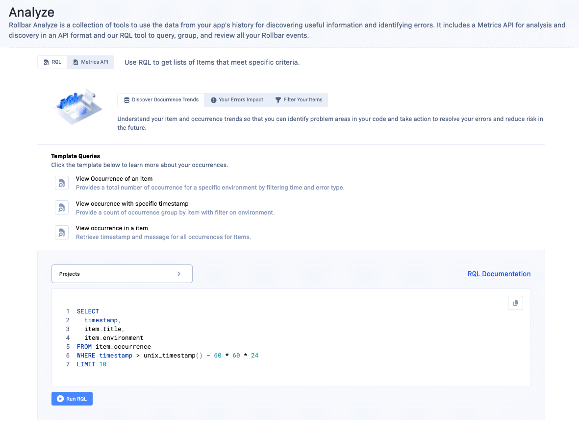The height and width of the screenshot is (430, 579).
Task: Click the LIMIT 10 line in the query
Action: click(92, 364)
